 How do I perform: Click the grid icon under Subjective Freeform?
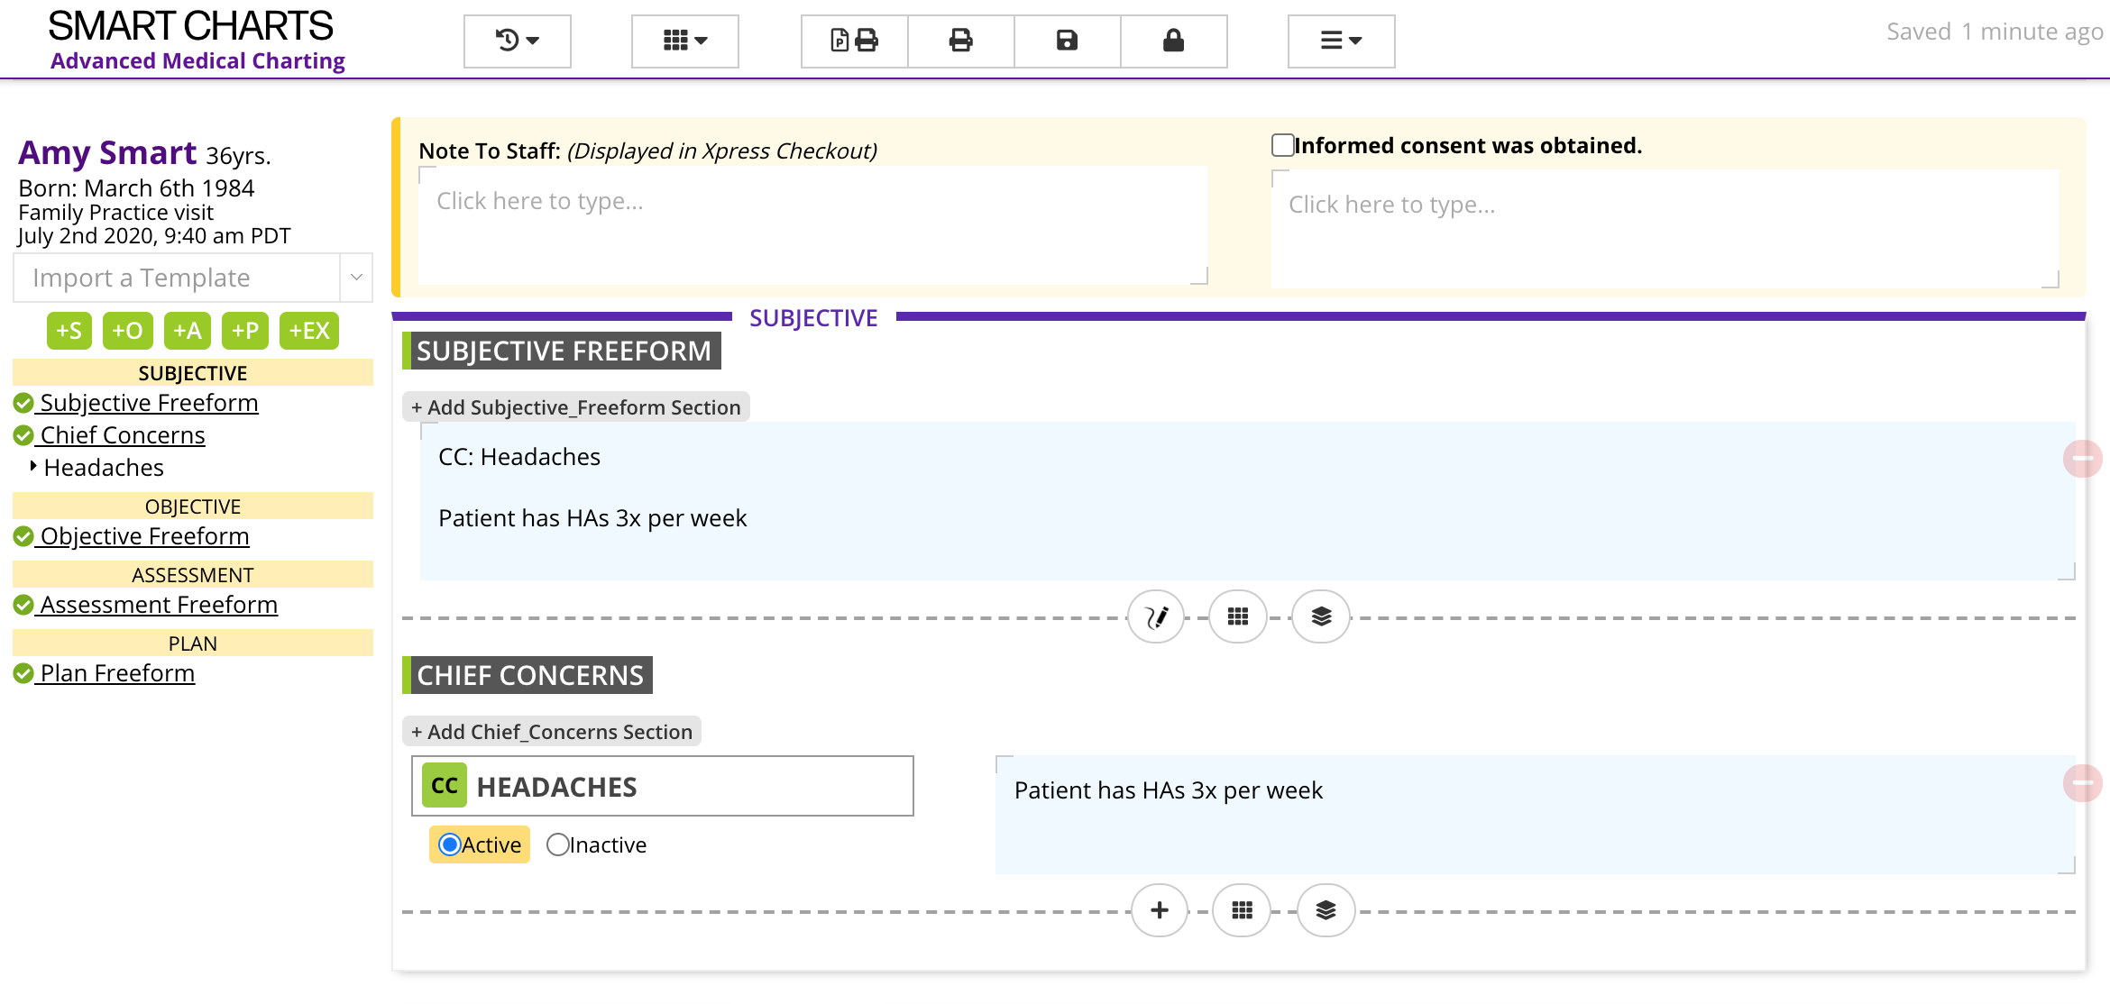[1238, 616]
